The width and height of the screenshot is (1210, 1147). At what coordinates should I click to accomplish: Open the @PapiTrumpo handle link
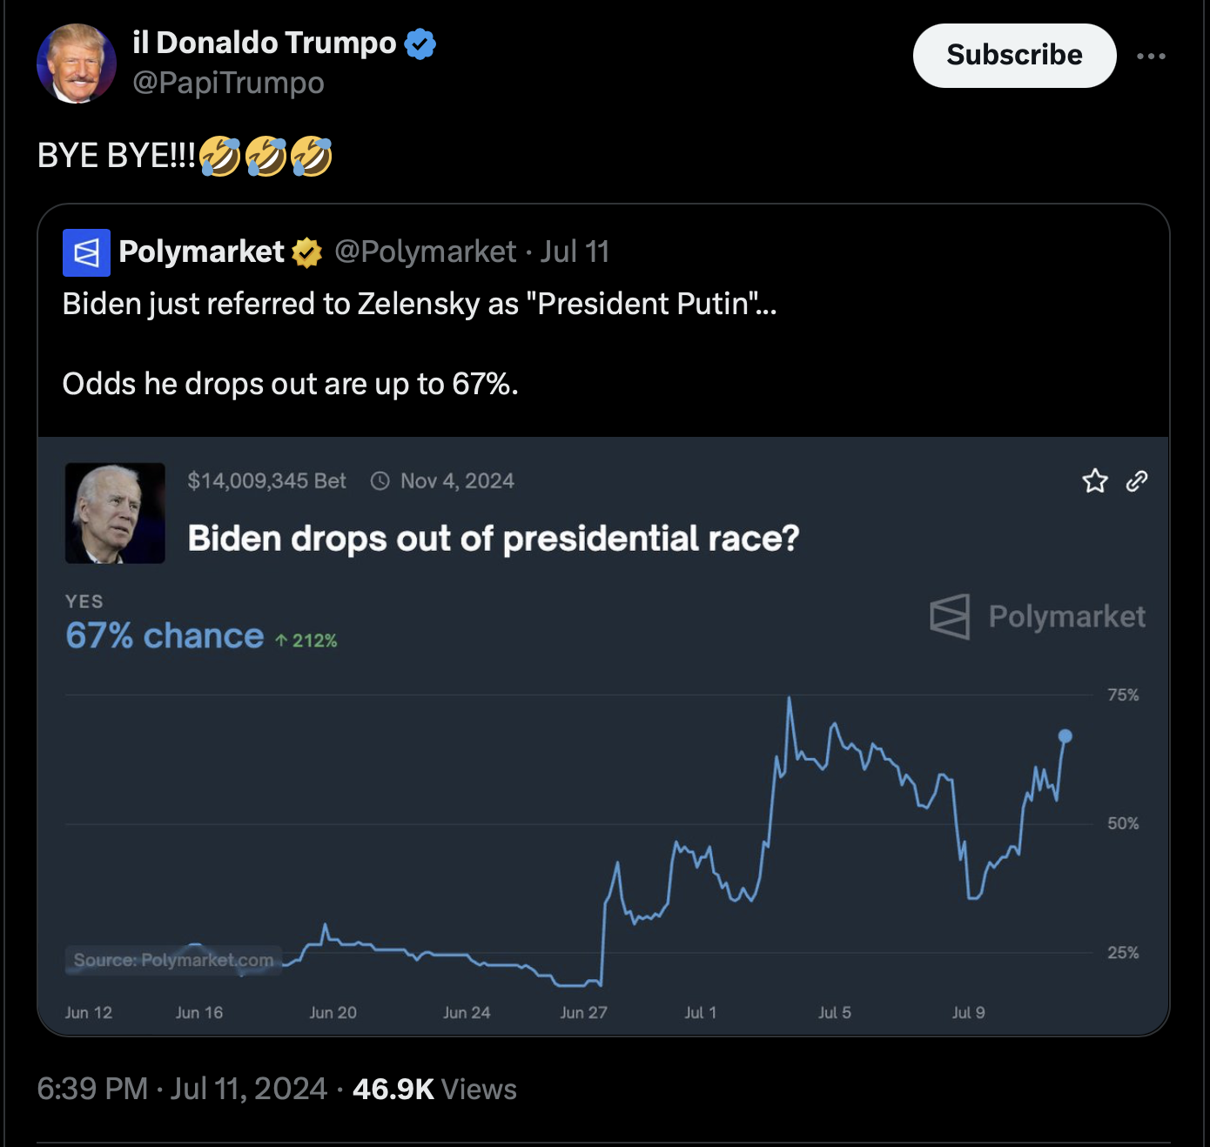coord(228,83)
